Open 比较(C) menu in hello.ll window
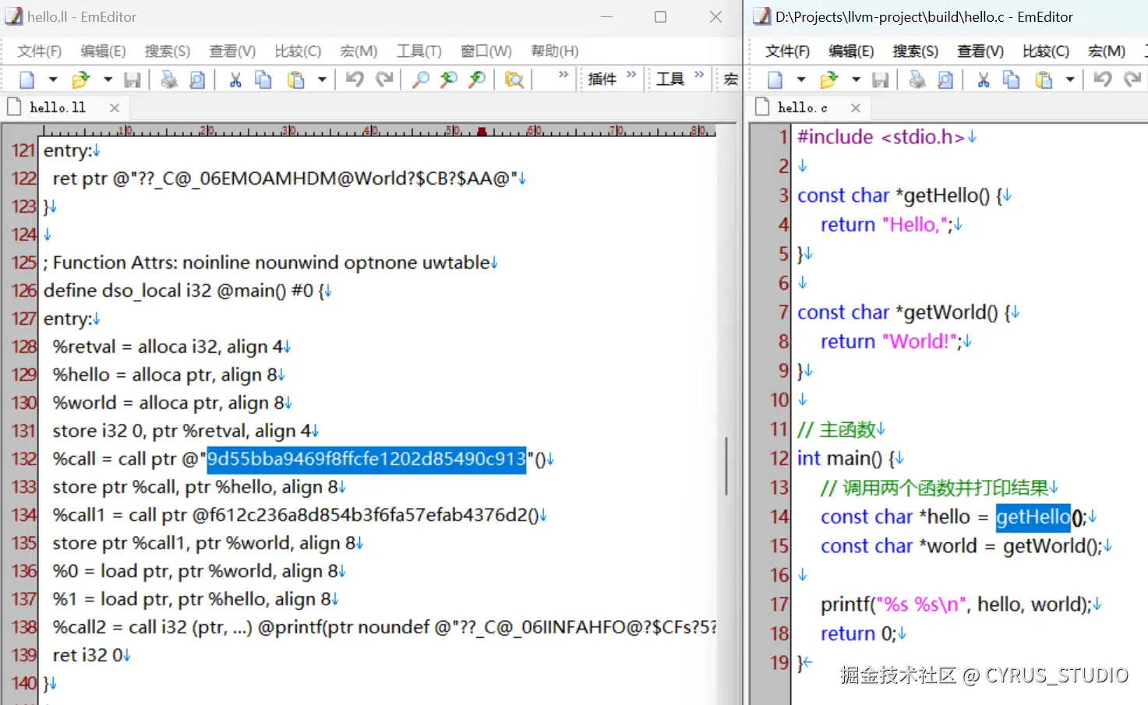The height and width of the screenshot is (705, 1148). click(x=298, y=51)
